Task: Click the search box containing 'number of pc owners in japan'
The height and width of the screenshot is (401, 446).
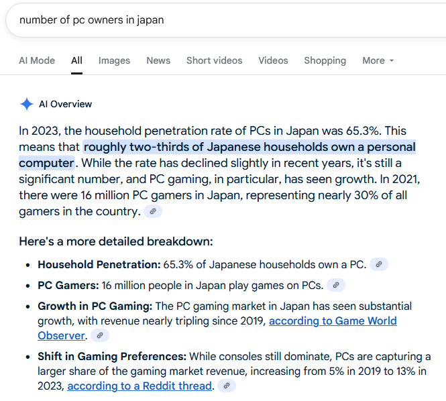Action: click(x=227, y=20)
